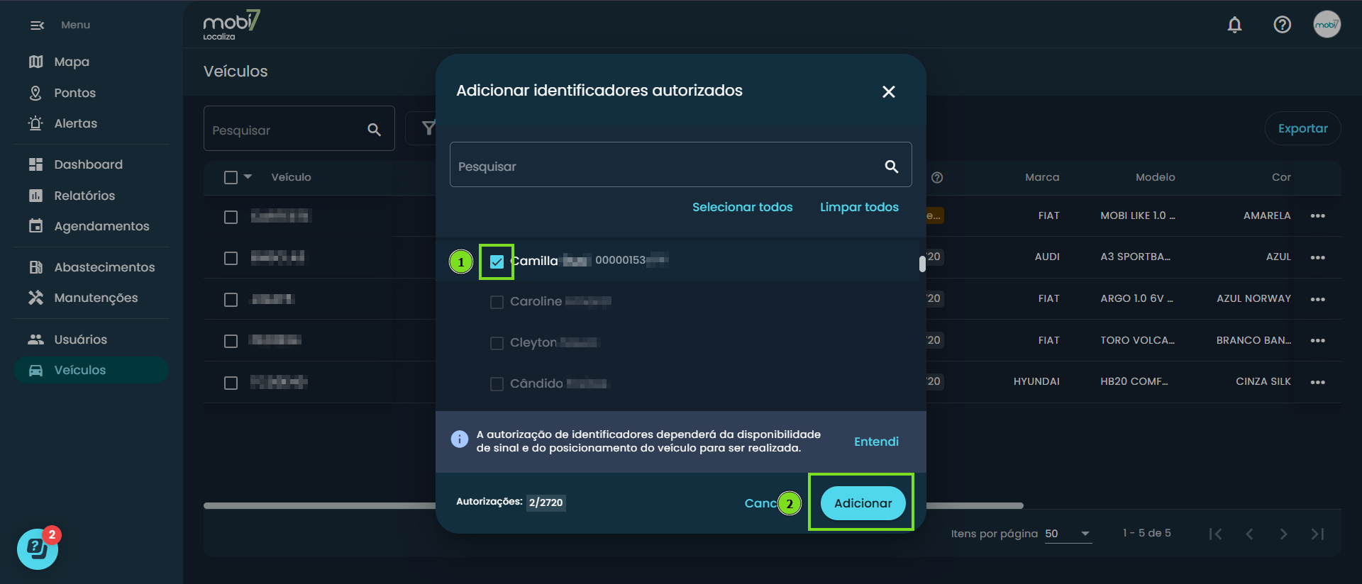Open items per page dropdown
The image size is (1362, 584).
click(1068, 534)
